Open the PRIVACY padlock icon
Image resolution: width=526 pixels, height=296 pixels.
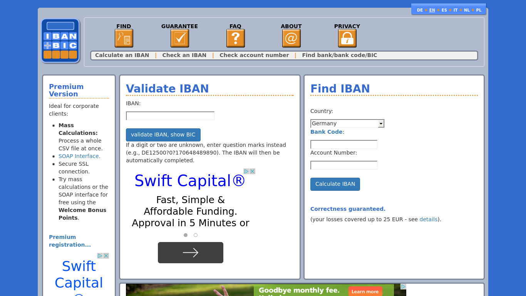point(347,38)
